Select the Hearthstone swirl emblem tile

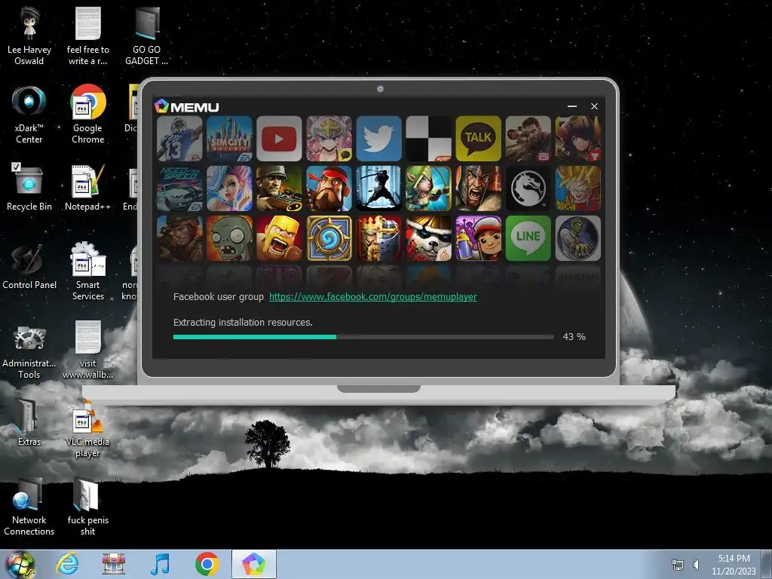point(329,238)
